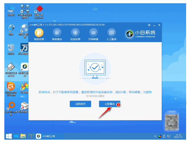Viewport: 191px width, 141px height.
Task: Expand the chevron above the installer window
Action: point(54,21)
